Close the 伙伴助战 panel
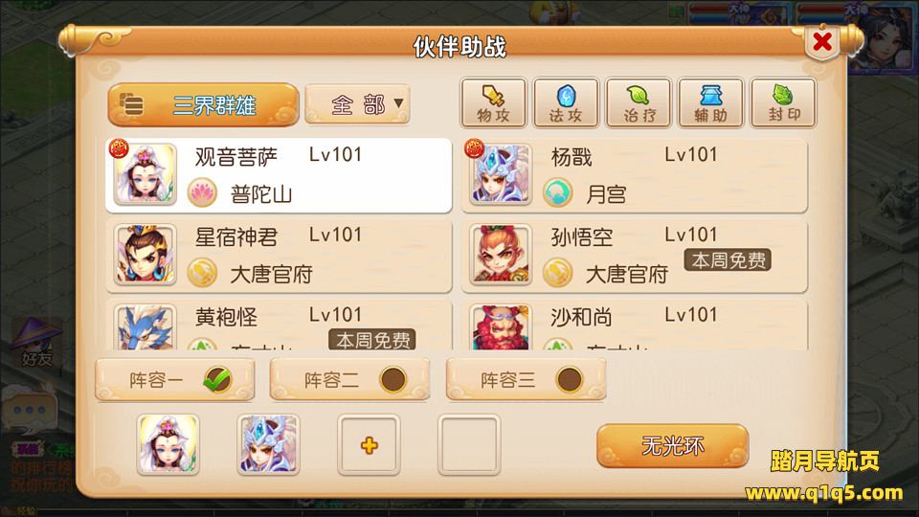 coord(822,41)
